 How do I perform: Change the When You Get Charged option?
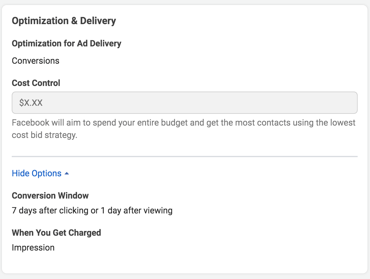33,247
